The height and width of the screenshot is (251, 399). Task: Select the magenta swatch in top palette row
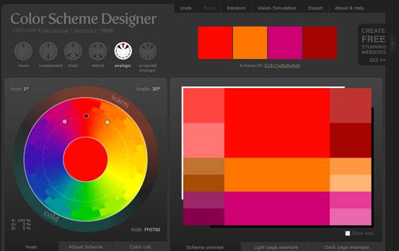coord(285,43)
